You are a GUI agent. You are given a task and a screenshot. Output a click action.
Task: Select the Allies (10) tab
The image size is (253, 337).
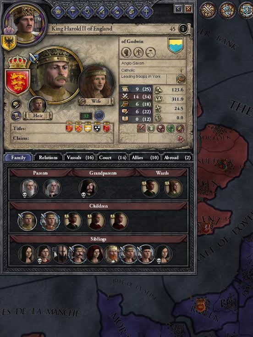point(145,158)
